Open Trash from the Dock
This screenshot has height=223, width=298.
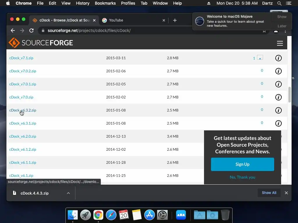click(x=225, y=215)
